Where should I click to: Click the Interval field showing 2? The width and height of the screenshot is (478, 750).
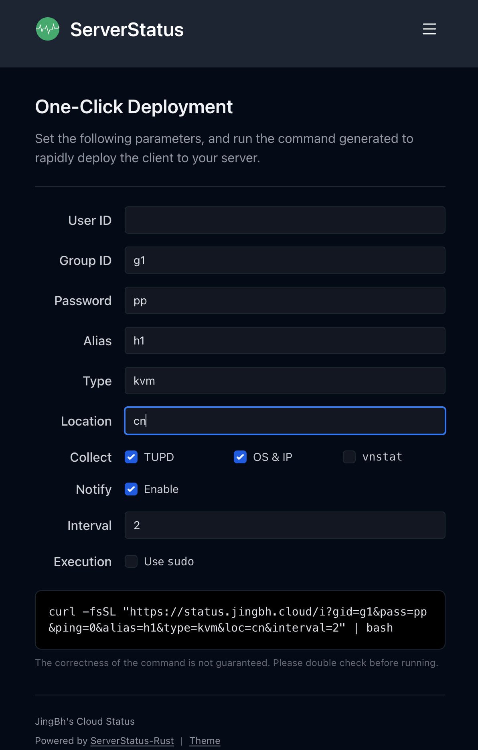(285, 525)
